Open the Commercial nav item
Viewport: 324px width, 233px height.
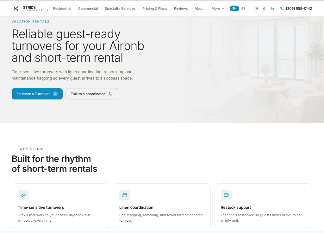point(88,9)
